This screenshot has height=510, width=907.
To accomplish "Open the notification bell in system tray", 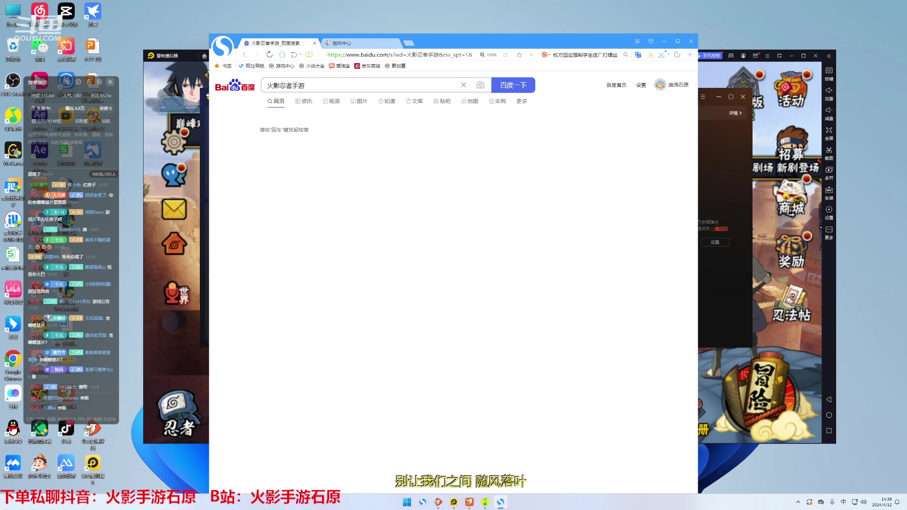I will pos(897,502).
